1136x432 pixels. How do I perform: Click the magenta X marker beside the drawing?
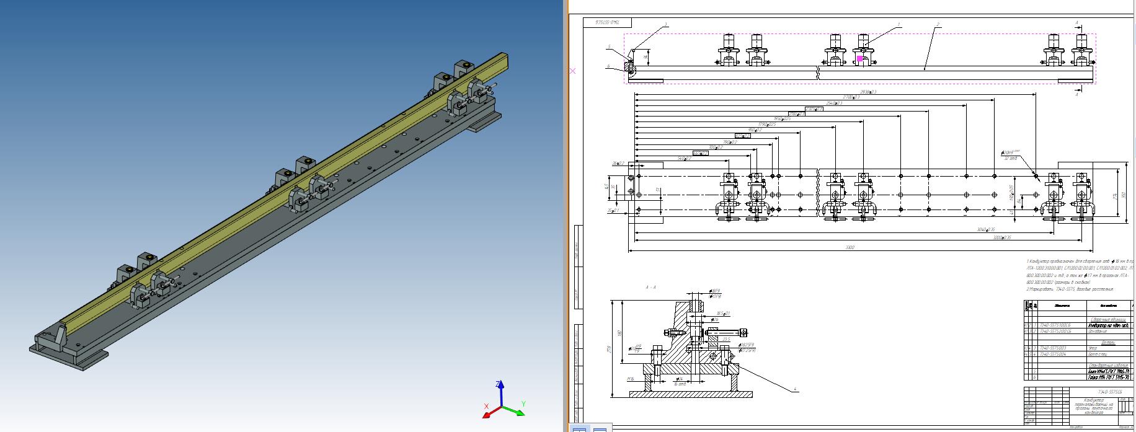(x=572, y=71)
